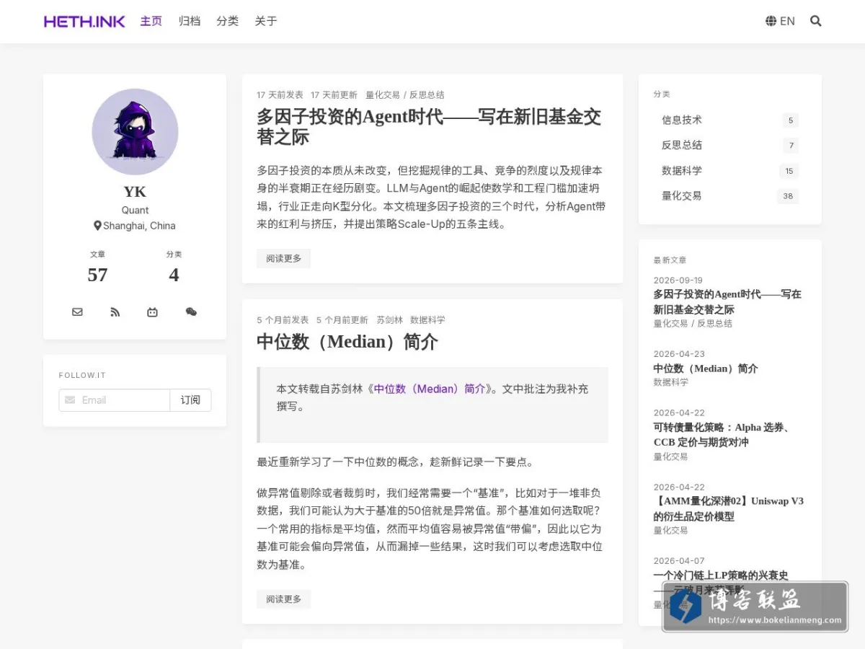
Task: Open the purple 中位数（Median）简介 quoted link
Action: [x=430, y=389]
